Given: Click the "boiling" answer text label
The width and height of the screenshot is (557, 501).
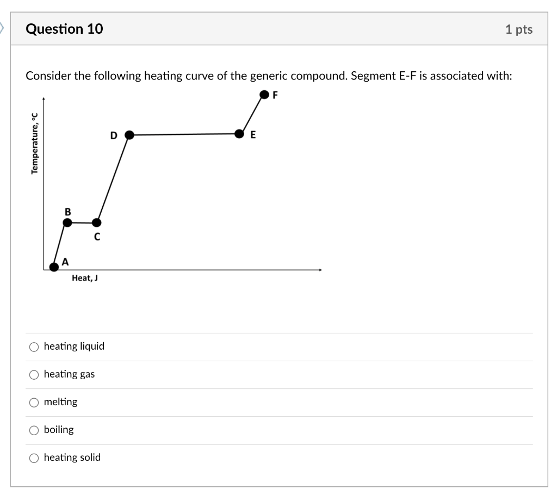Looking at the screenshot, I should click(x=58, y=429).
